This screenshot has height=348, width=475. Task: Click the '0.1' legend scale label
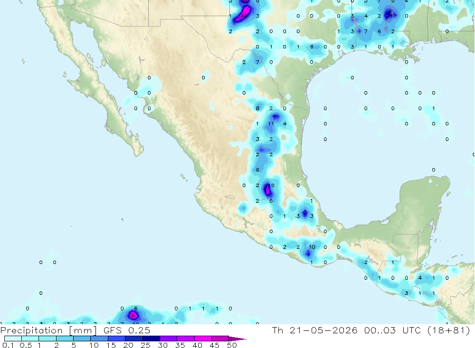coord(8,345)
